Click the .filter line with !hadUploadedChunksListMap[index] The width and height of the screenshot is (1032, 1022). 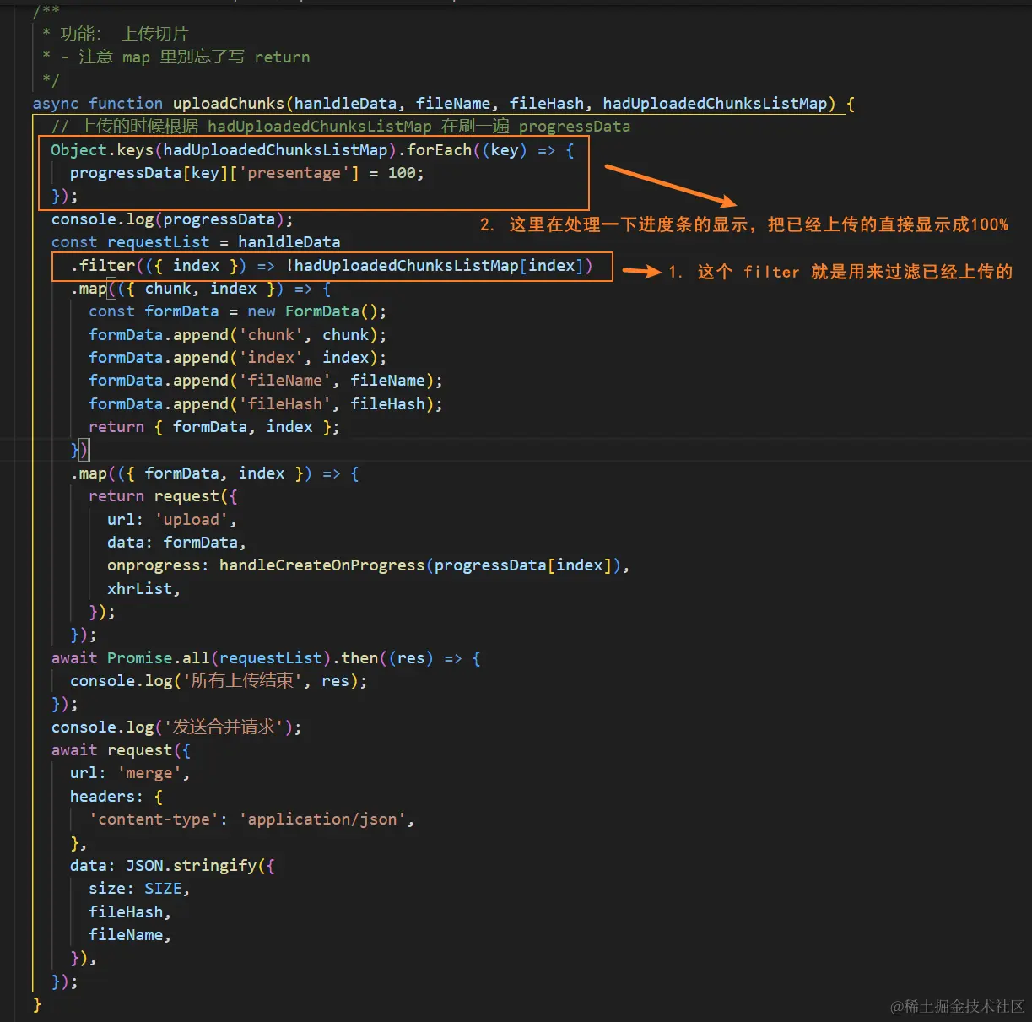click(x=332, y=266)
